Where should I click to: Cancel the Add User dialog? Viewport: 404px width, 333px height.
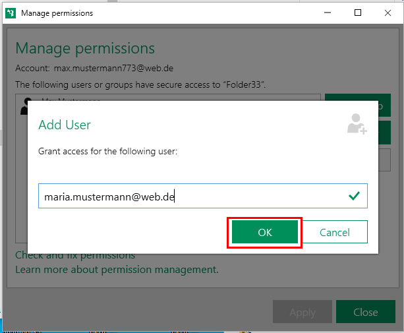[334, 231]
